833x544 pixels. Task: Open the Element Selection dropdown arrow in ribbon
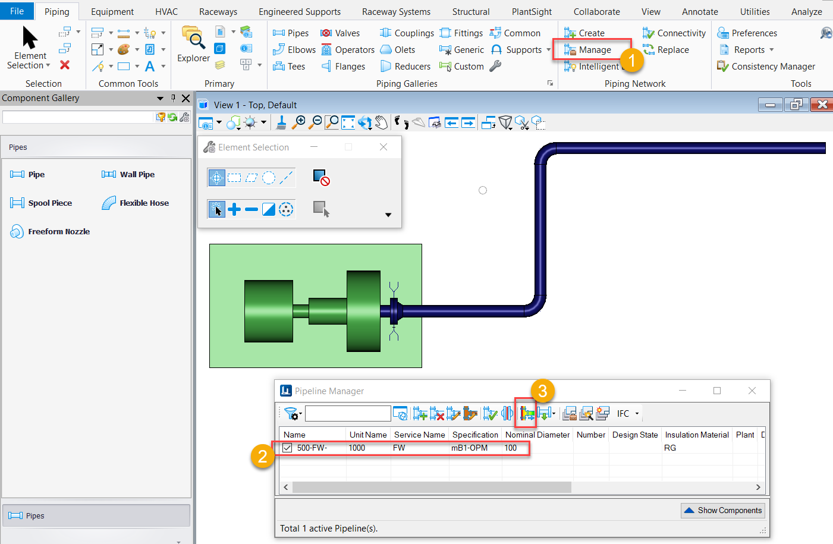(48, 65)
